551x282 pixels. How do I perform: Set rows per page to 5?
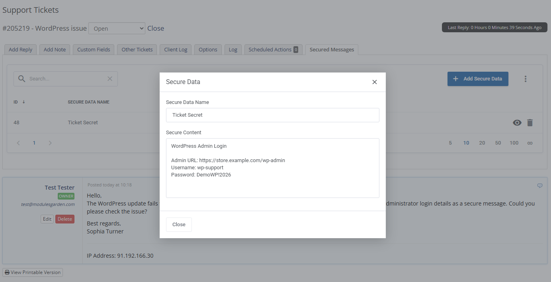point(450,143)
